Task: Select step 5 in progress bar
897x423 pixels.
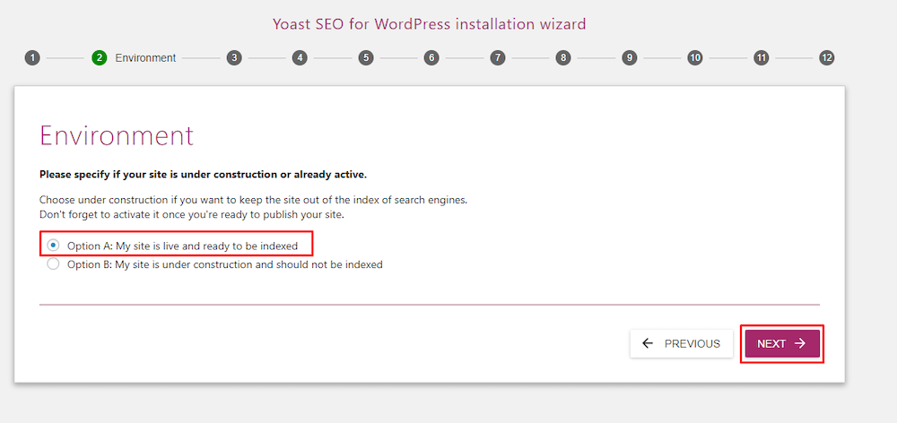Action: click(x=366, y=57)
